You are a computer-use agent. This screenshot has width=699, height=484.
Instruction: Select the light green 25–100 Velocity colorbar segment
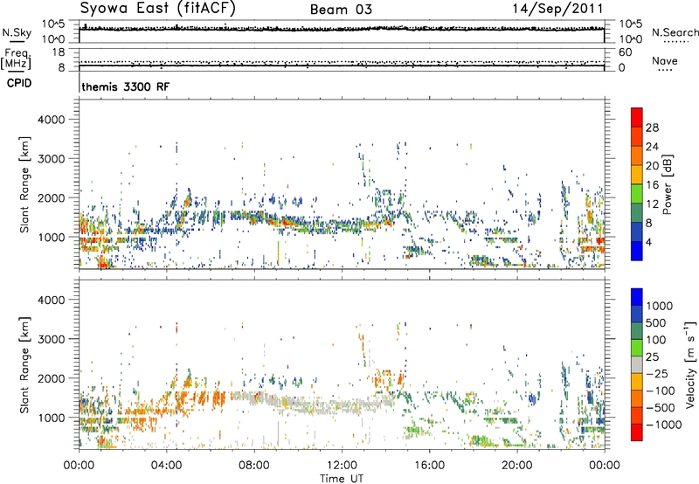(x=637, y=348)
